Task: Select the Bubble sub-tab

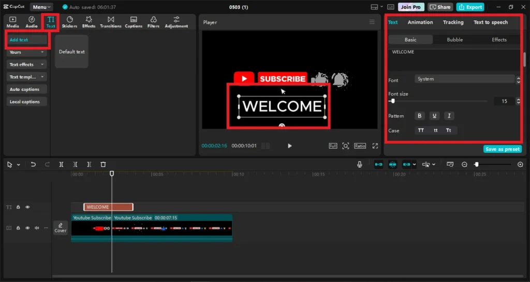Action: pos(454,39)
